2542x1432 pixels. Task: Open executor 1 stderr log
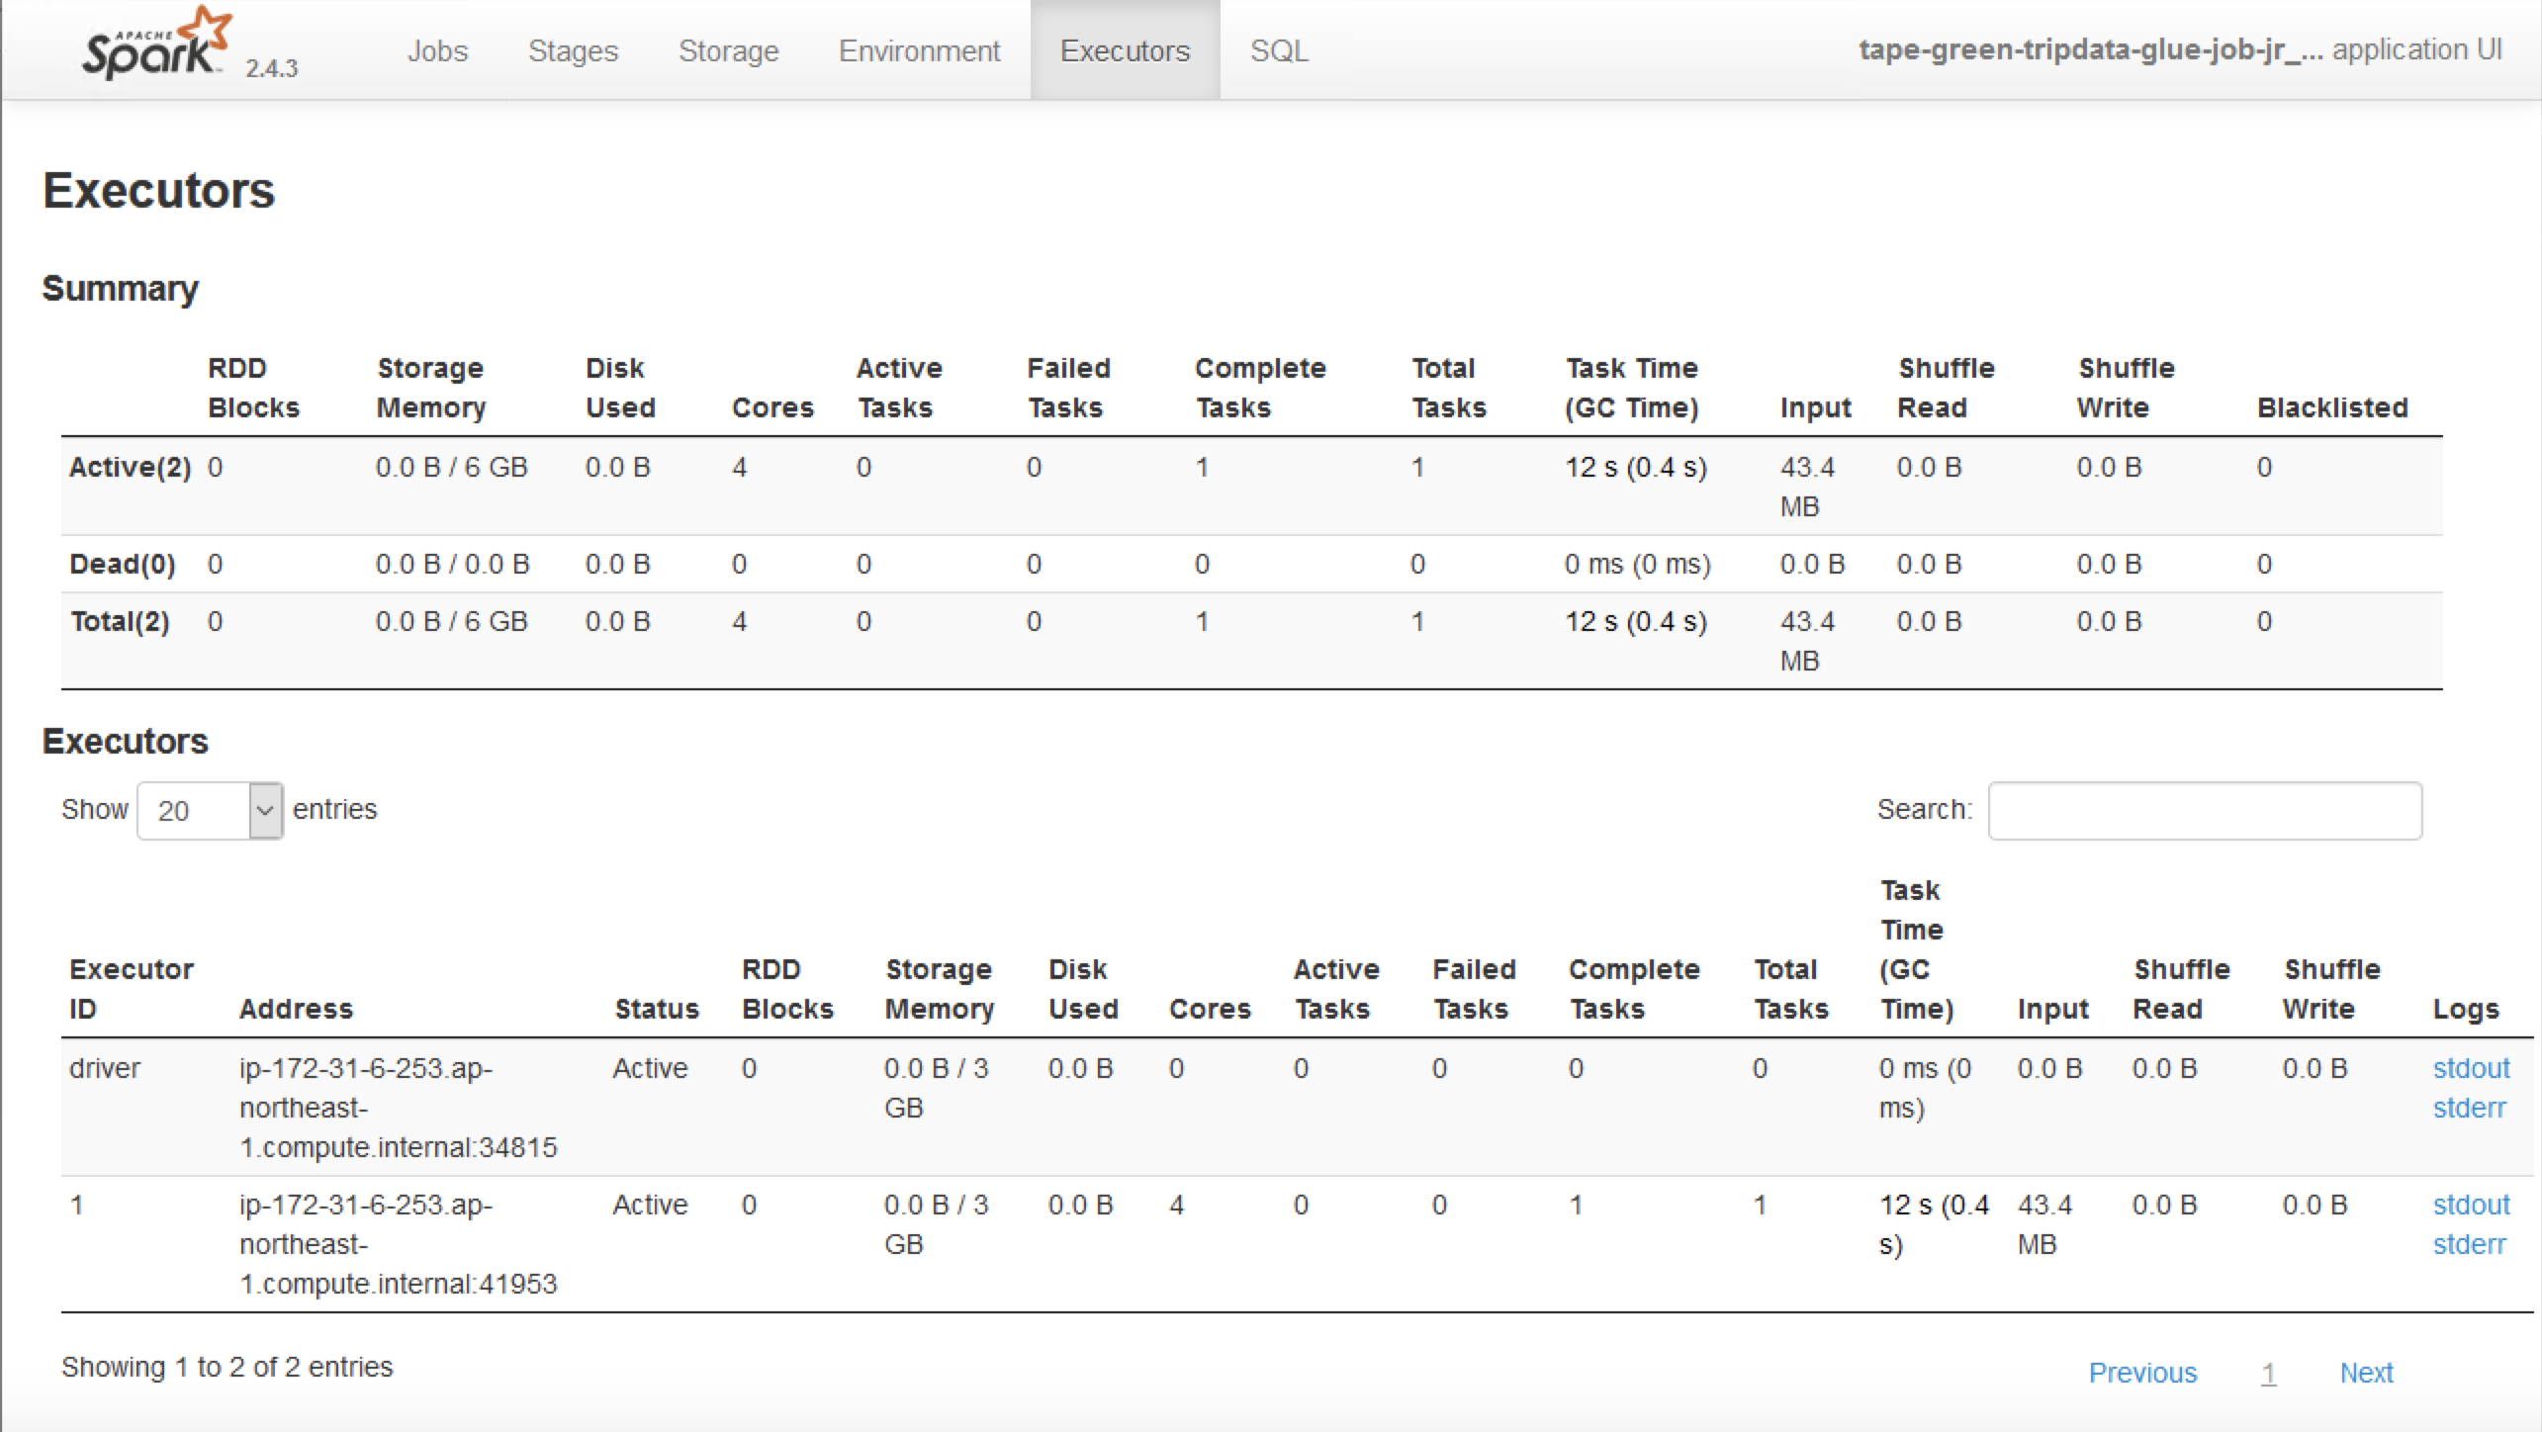[2469, 1244]
